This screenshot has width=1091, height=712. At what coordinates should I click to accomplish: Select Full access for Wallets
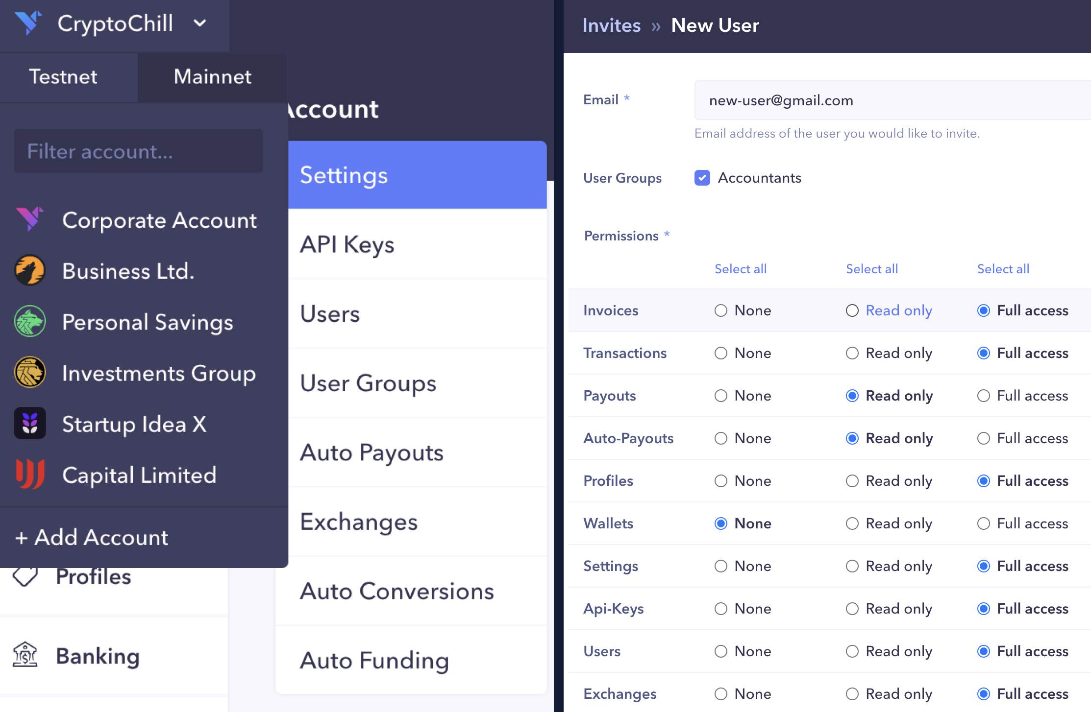(983, 523)
